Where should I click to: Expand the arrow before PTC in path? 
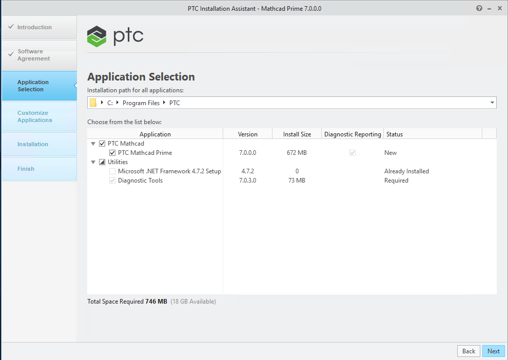pos(164,103)
